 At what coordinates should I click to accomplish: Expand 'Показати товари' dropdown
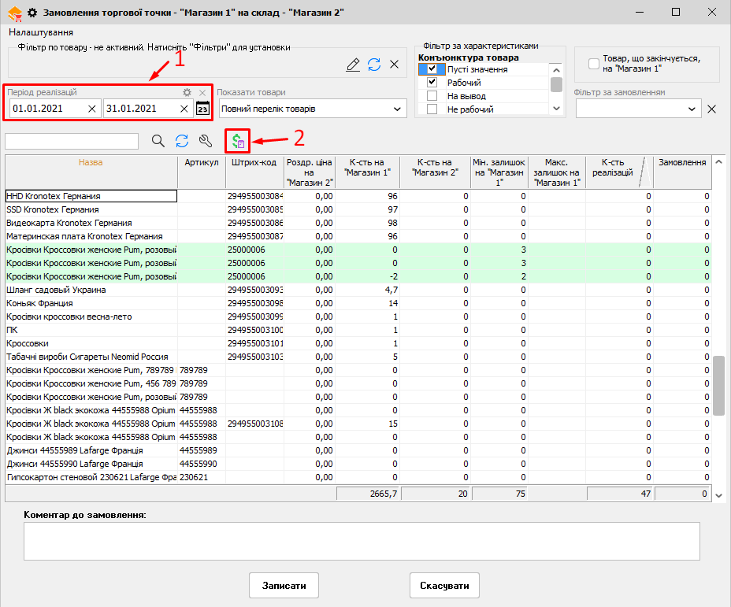click(399, 109)
